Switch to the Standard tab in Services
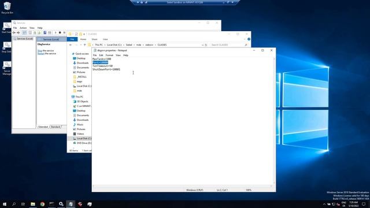Viewport: 370px width, 208px height. [55, 127]
